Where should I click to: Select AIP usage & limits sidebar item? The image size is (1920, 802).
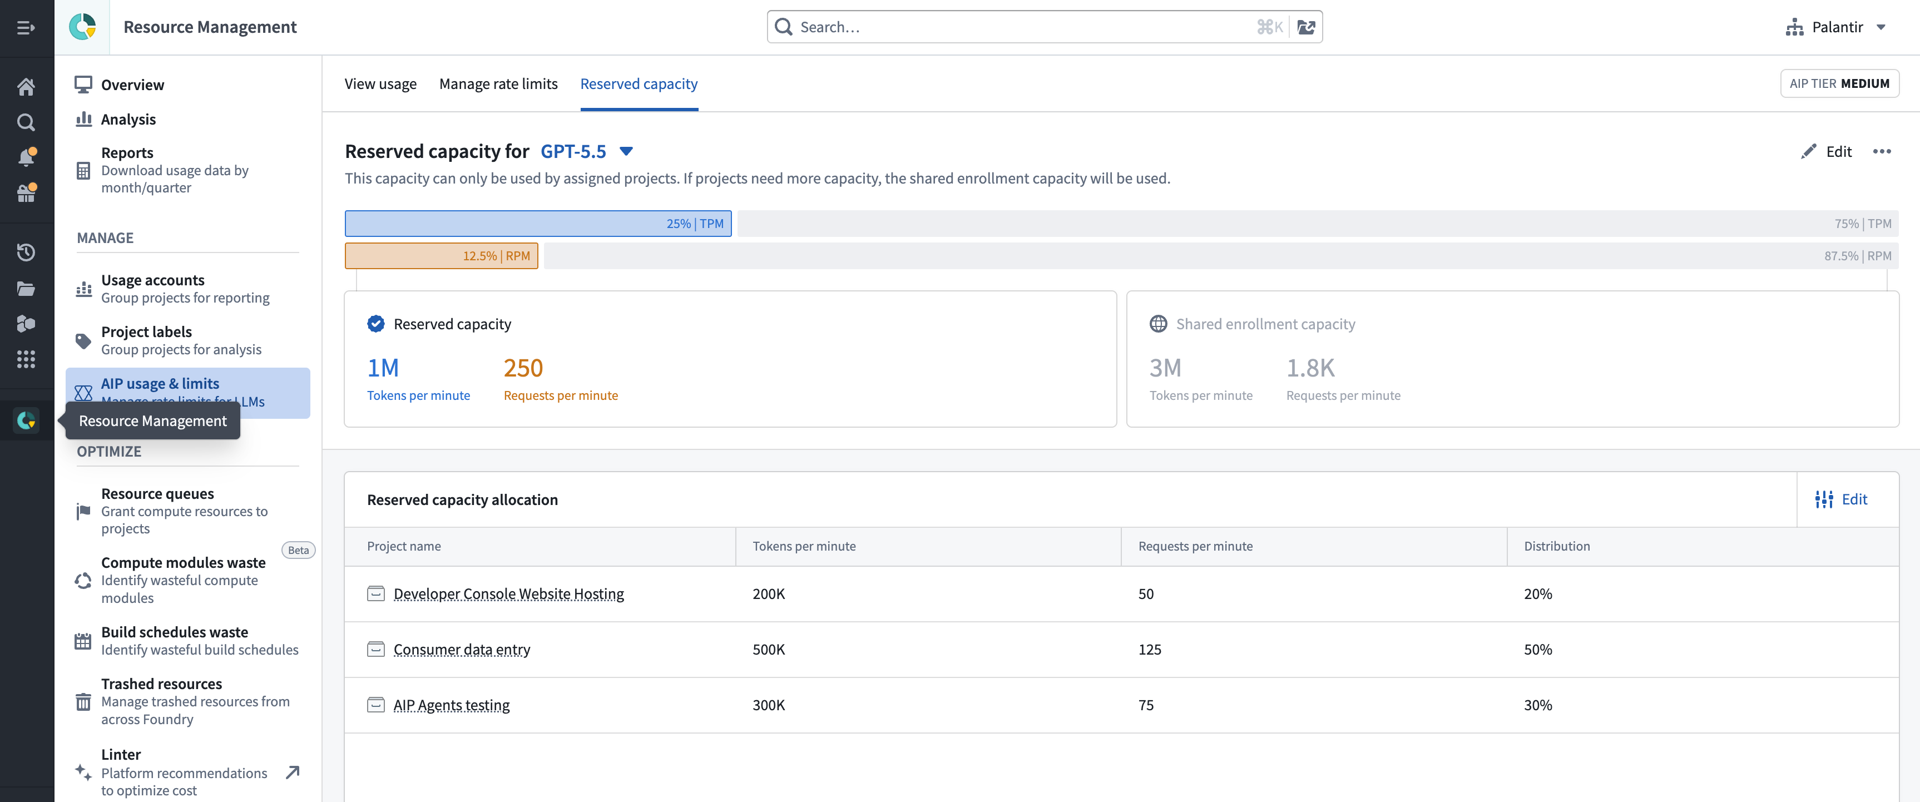188,393
